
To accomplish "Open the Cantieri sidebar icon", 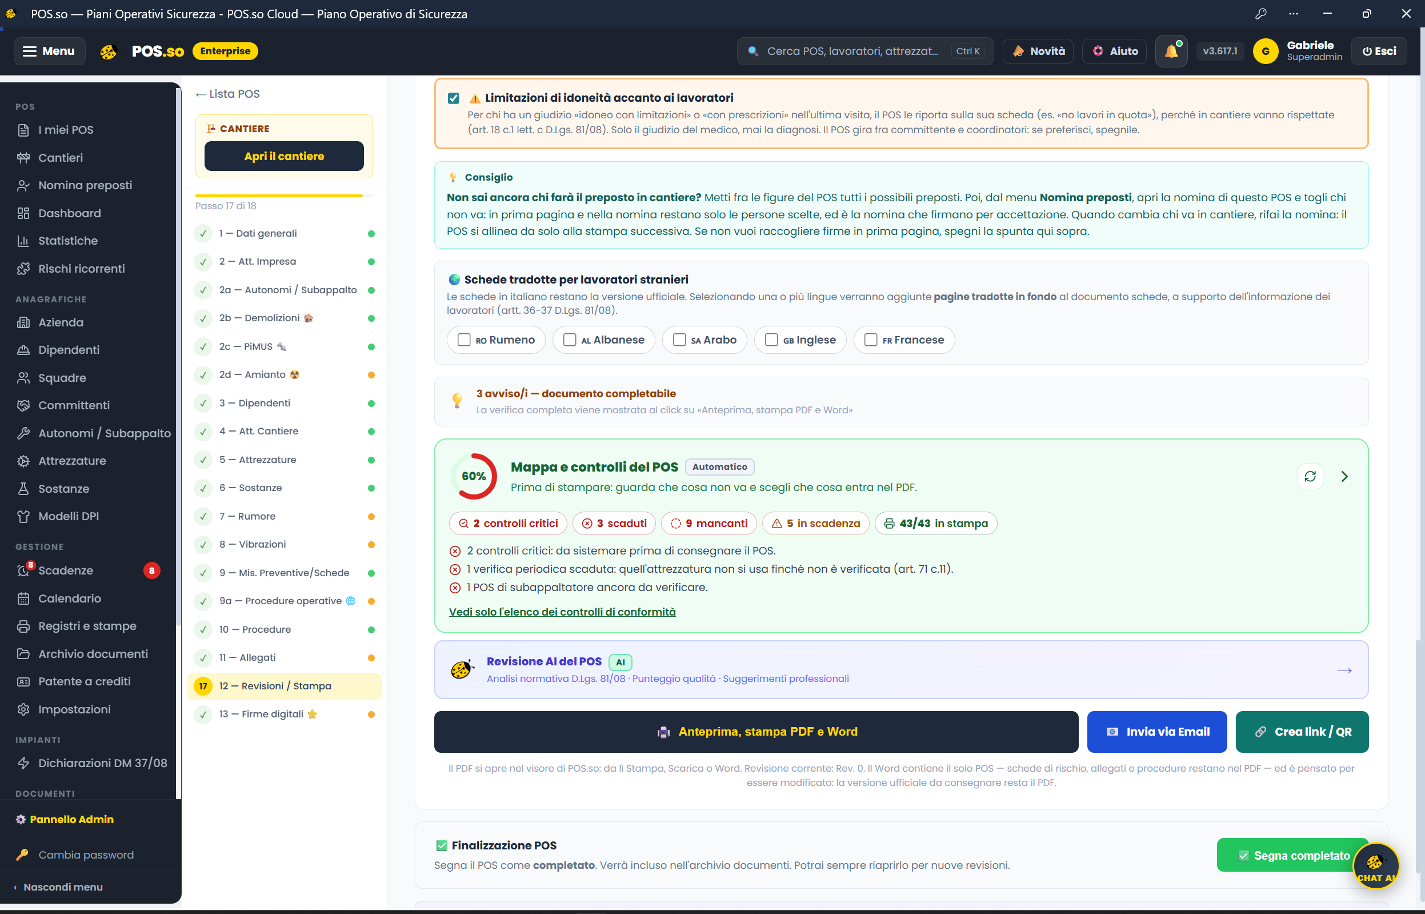I will pos(23,157).
